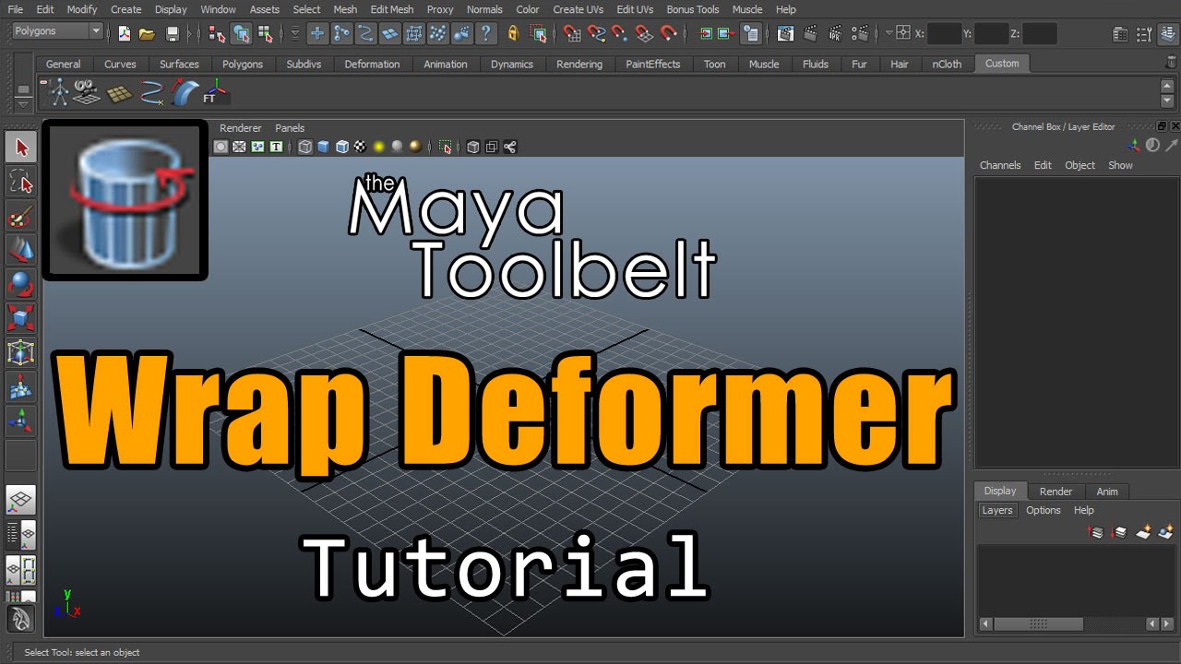The height and width of the screenshot is (664, 1181).
Task: Select the Scale tool red cube
Action: click(21, 318)
